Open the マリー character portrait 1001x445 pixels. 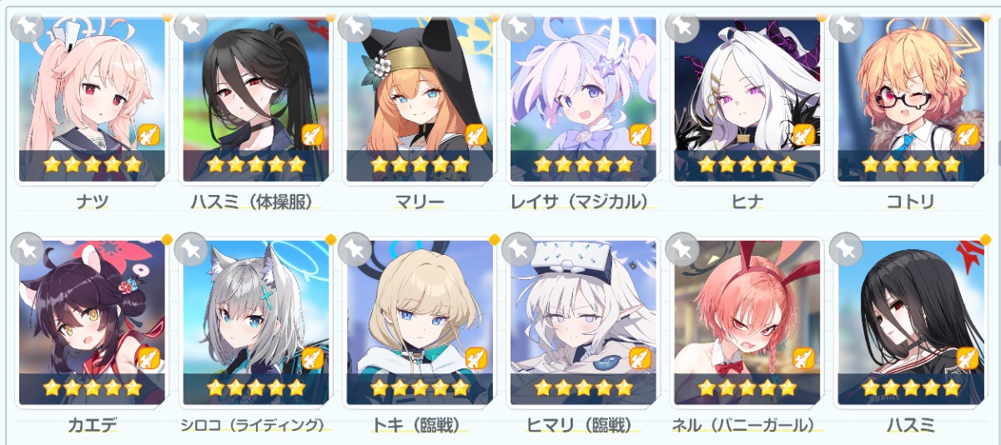point(420,99)
